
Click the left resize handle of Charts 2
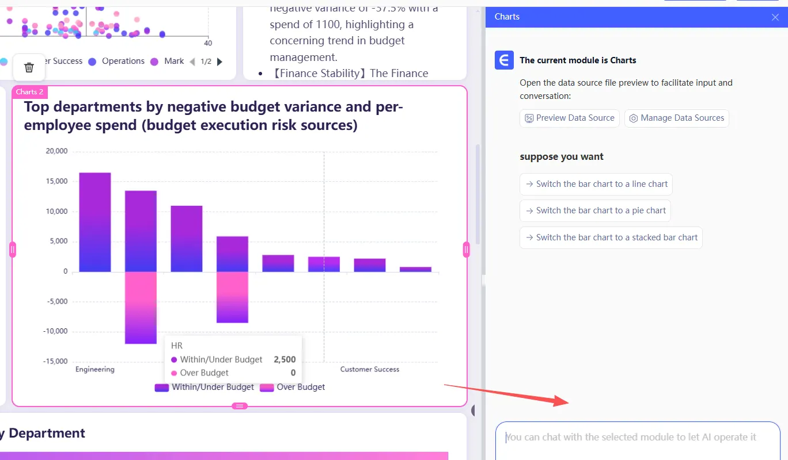[13, 250]
